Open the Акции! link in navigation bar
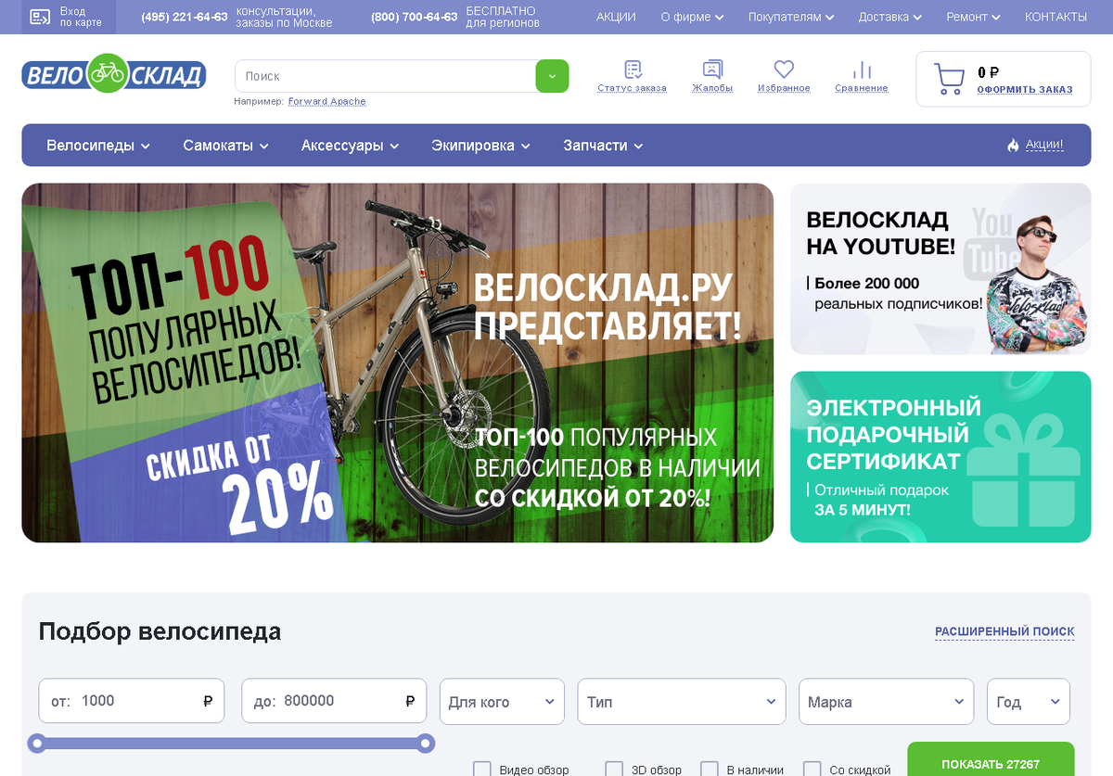 click(x=1044, y=145)
